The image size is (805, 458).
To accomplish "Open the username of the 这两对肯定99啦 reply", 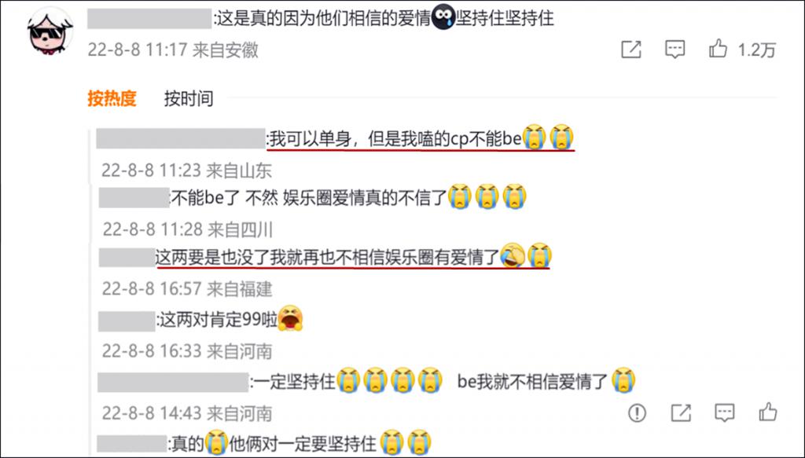I will (127, 321).
